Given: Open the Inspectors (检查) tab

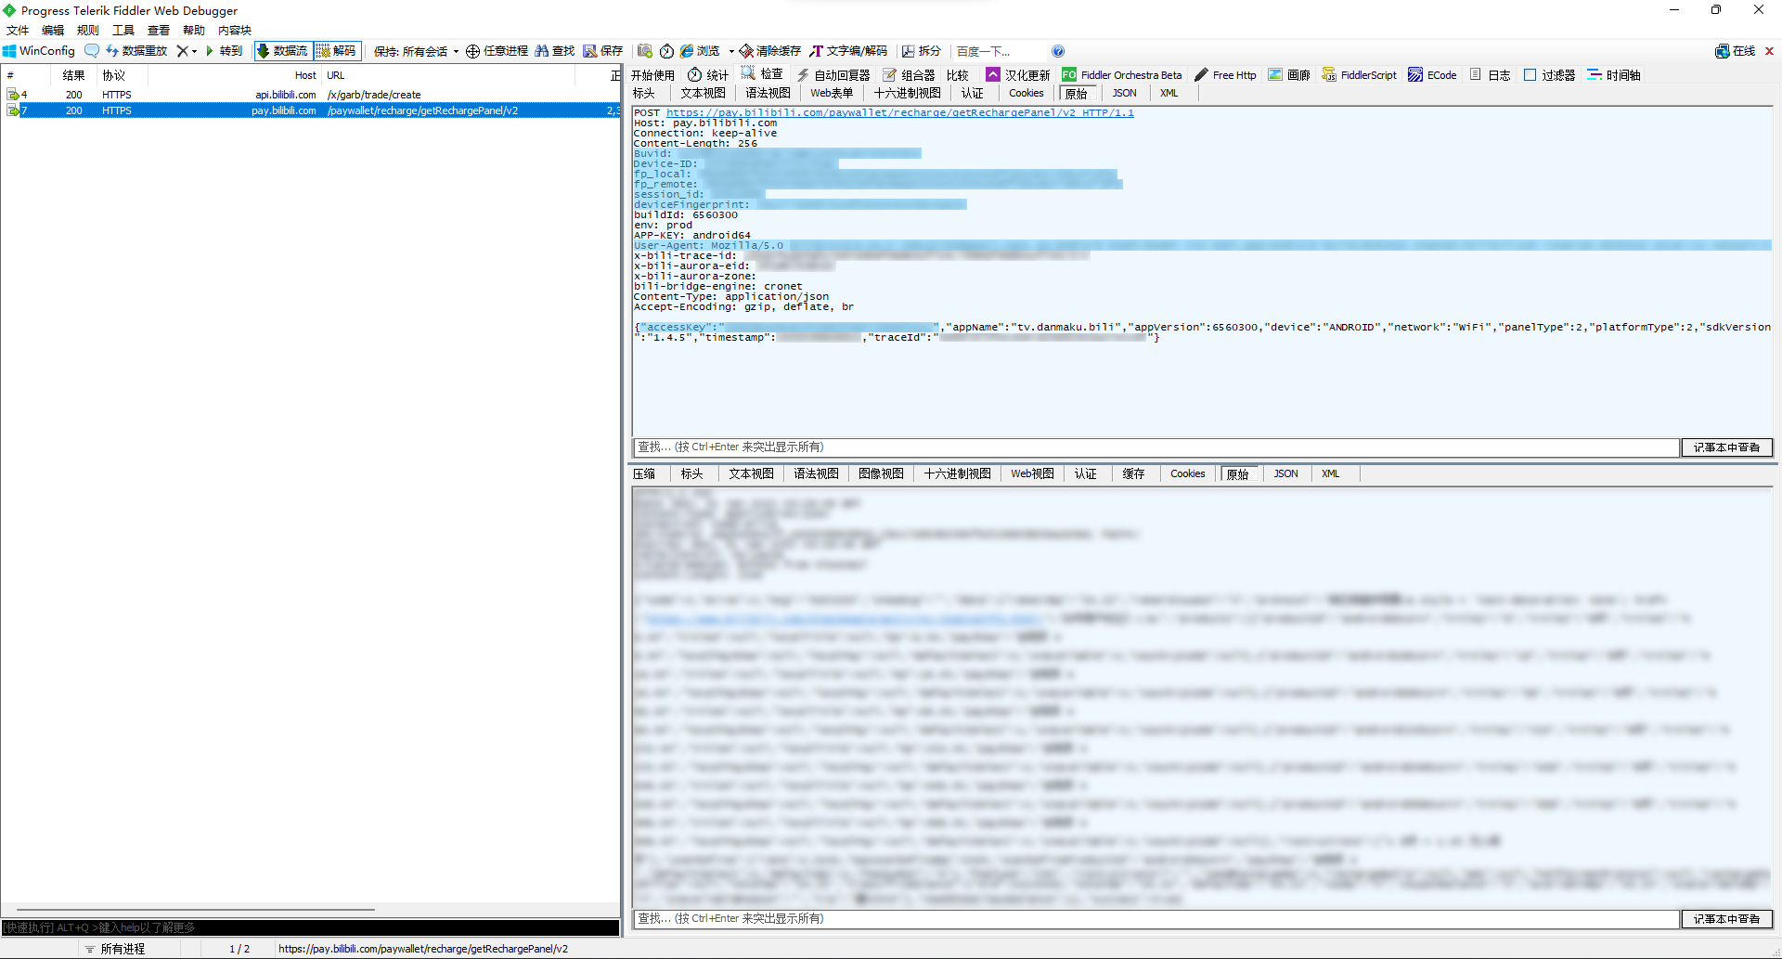Looking at the screenshot, I should tap(762, 74).
